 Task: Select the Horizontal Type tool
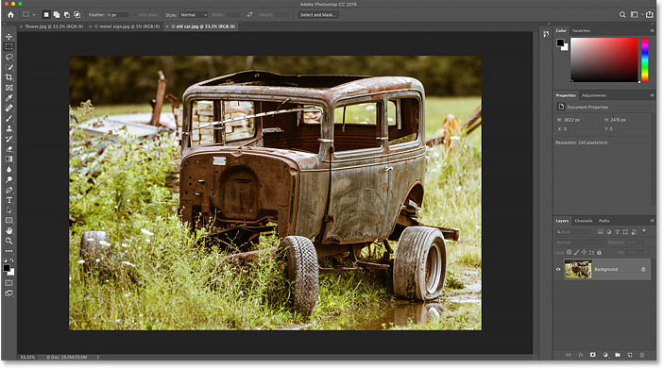pyautogui.click(x=9, y=200)
